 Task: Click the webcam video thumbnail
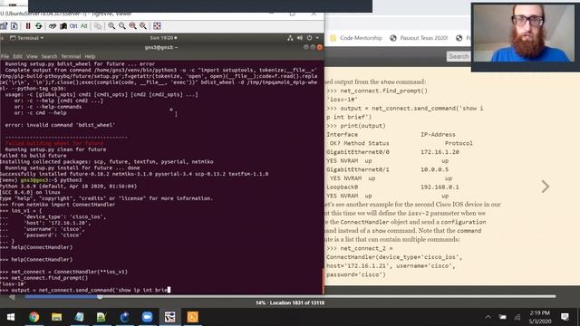point(524,33)
